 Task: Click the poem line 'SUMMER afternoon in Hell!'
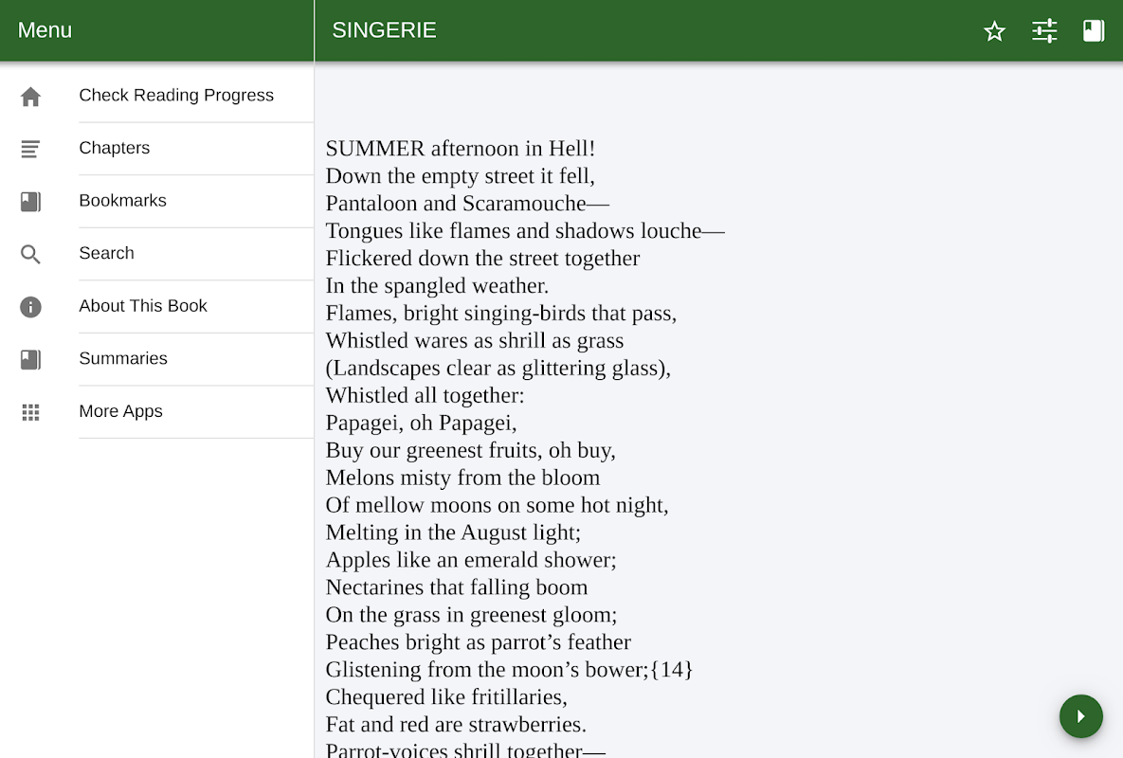[x=461, y=149]
